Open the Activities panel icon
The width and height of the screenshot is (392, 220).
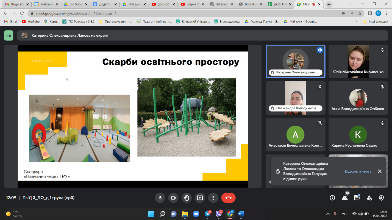[369, 198]
